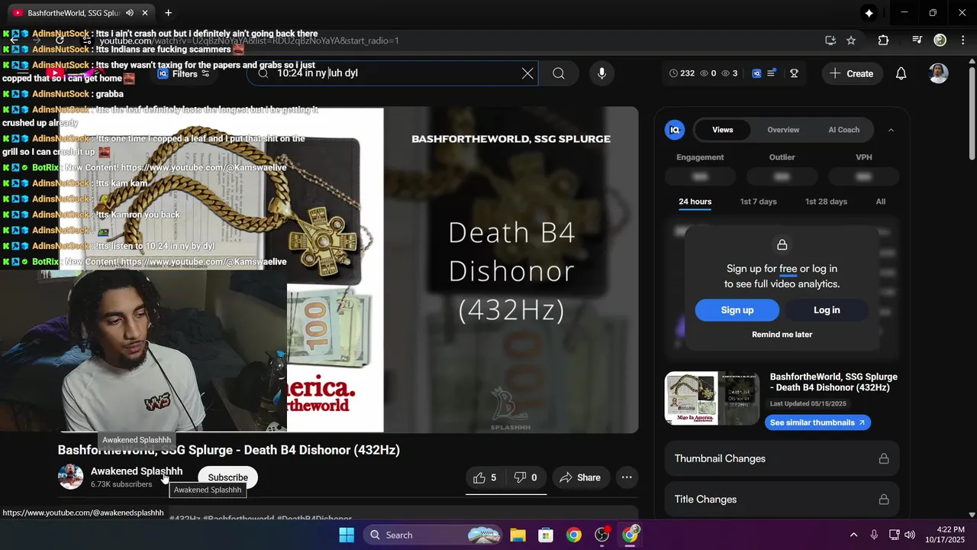The image size is (977, 550).
Task: Open the Chrome profile avatar
Action: [940, 40]
